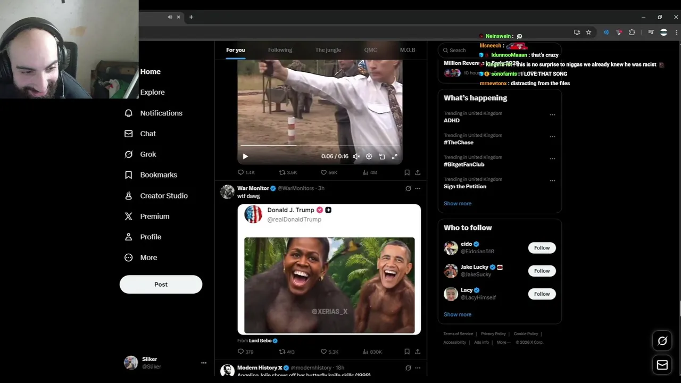Like the video post with 56K likes
This screenshot has width=681, height=383.
pyautogui.click(x=329, y=172)
